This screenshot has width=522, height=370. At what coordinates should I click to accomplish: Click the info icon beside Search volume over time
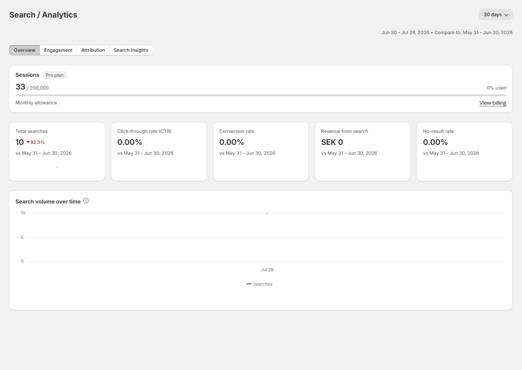(x=86, y=201)
